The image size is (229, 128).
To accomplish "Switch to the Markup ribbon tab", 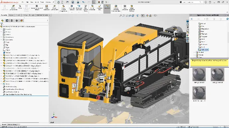I will point(25,15).
